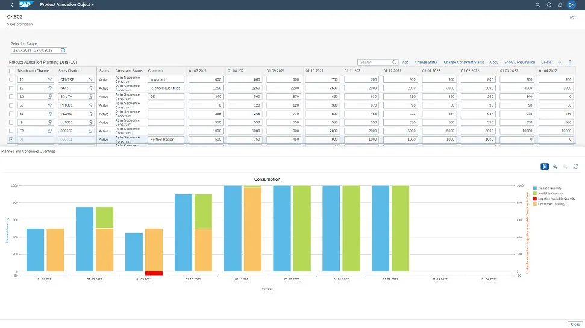The height and width of the screenshot is (328, 585).
Task: Click the red Negative Available Quantity legend swatch
Action: tap(535, 199)
